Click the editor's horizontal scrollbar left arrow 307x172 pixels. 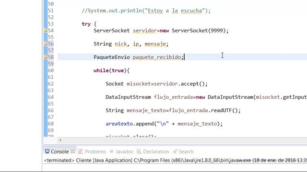pyautogui.click(x=60, y=140)
